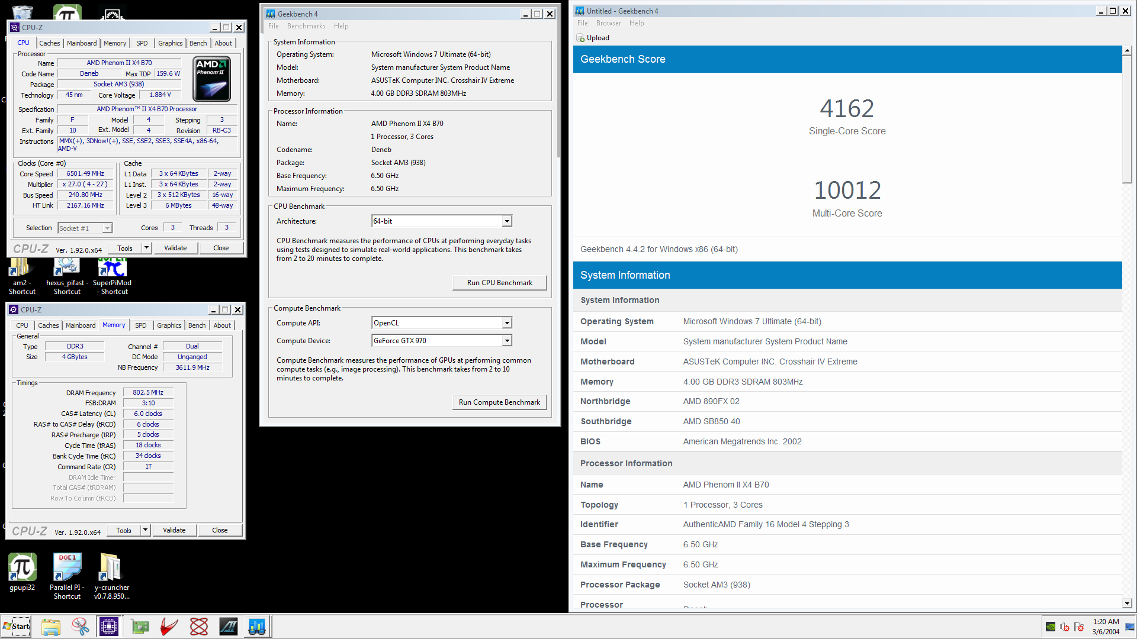Open the Architecture 64-bit dropdown
The image size is (1137, 639).
507,221
